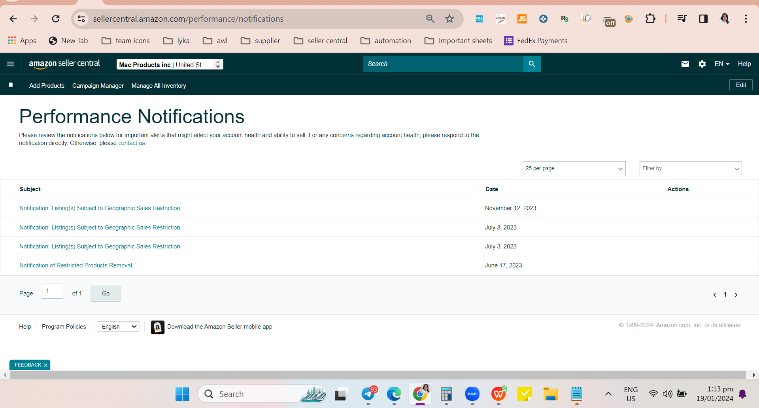759x408 pixels.
Task: Toggle the browser side panel
Action: point(703,19)
